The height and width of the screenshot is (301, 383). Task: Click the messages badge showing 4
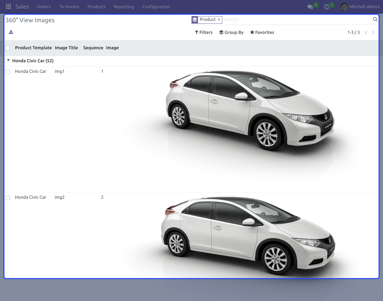pos(316,5)
